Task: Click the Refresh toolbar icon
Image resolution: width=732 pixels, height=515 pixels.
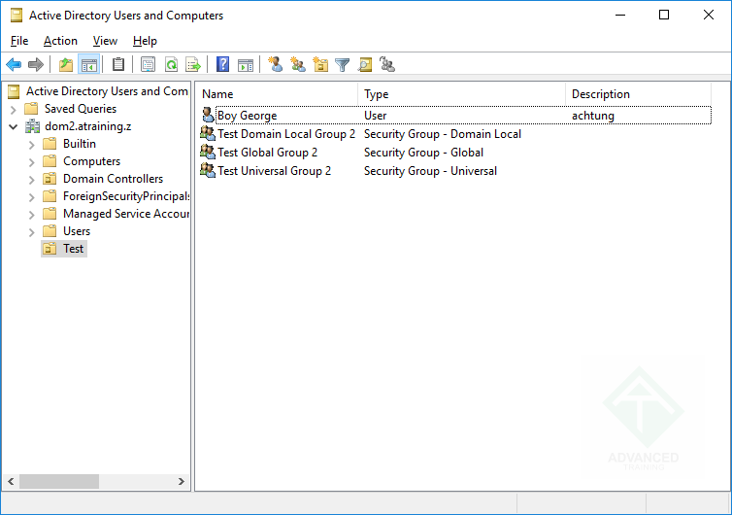Action: coord(171,65)
